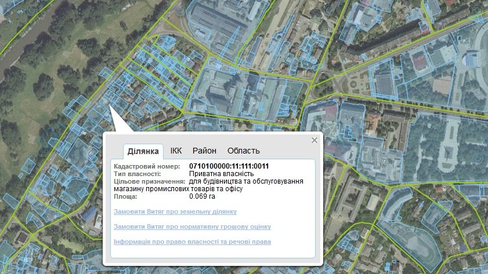Switch to the Ділянка tab
The image size is (488, 274).
143,151
